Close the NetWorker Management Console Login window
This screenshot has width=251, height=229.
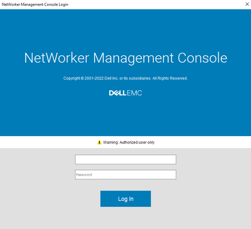coord(247,4)
